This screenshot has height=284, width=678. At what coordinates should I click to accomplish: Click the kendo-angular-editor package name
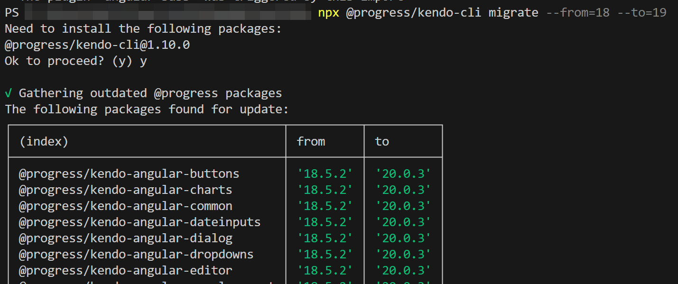[125, 271]
